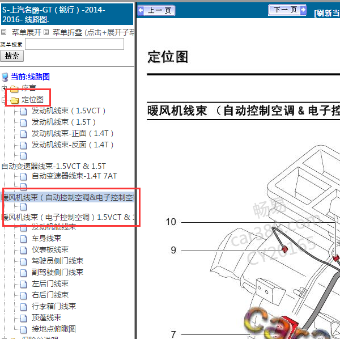Click the S-上汽名爵-GT 线路图 title header

point(67,14)
